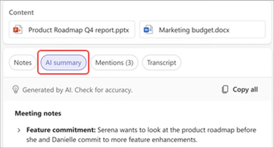Click blank area right of the Transcript tab
This screenshot has width=274, height=148.
point(226,62)
